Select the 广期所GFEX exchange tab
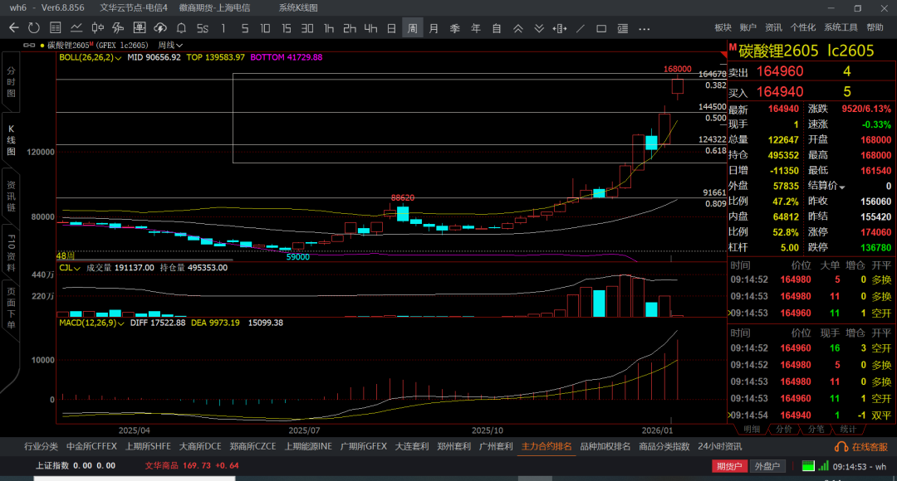Screen dimensions: 897x481 (x=364, y=446)
